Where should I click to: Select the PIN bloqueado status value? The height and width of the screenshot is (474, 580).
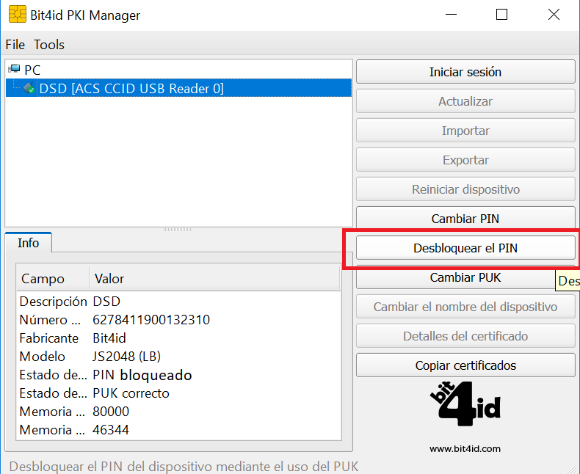pyautogui.click(x=142, y=375)
